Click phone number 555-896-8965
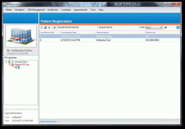 click(152, 40)
